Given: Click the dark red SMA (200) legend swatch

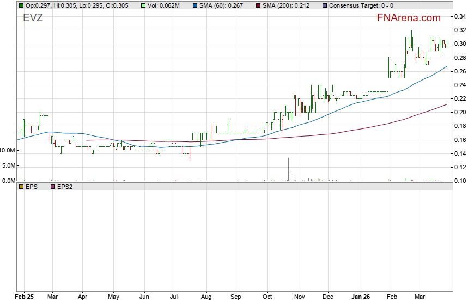Looking at the screenshot, I should (258, 5).
